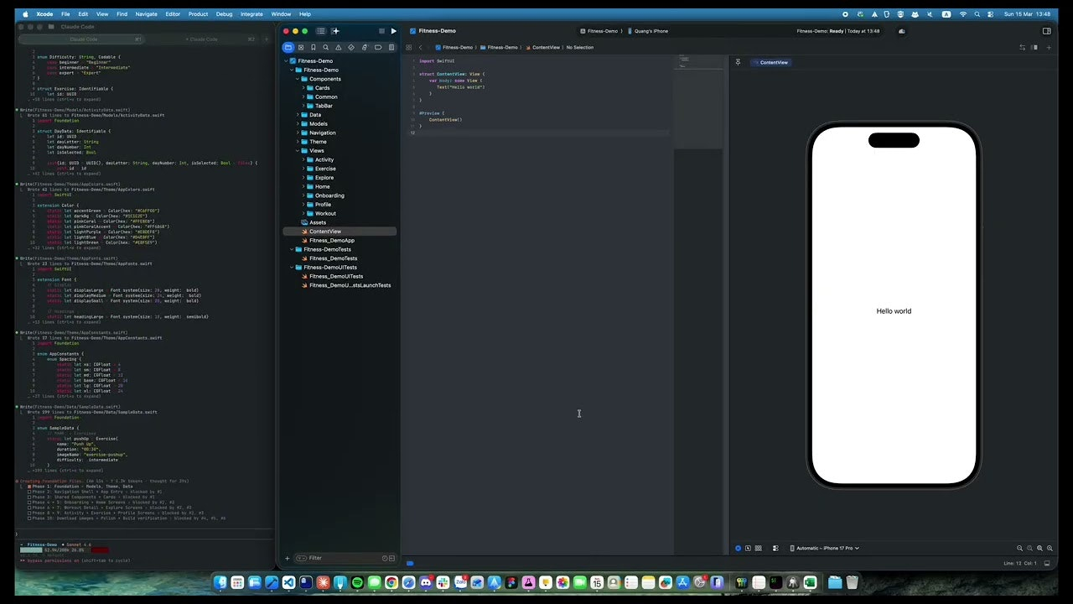Toggle the inspector panel visibility
Image resolution: width=1073 pixels, height=604 pixels.
(1046, 31)
